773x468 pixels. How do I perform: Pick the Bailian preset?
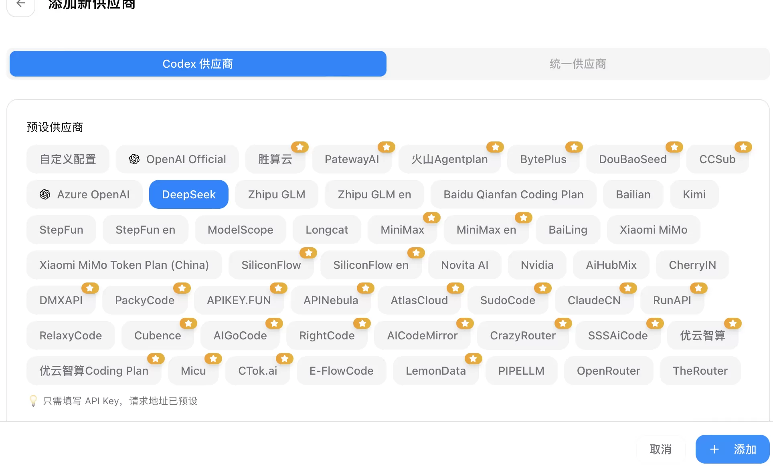click(633, 194)
